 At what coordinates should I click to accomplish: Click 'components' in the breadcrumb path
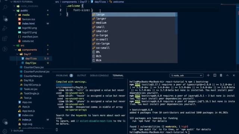click(69, 2)
